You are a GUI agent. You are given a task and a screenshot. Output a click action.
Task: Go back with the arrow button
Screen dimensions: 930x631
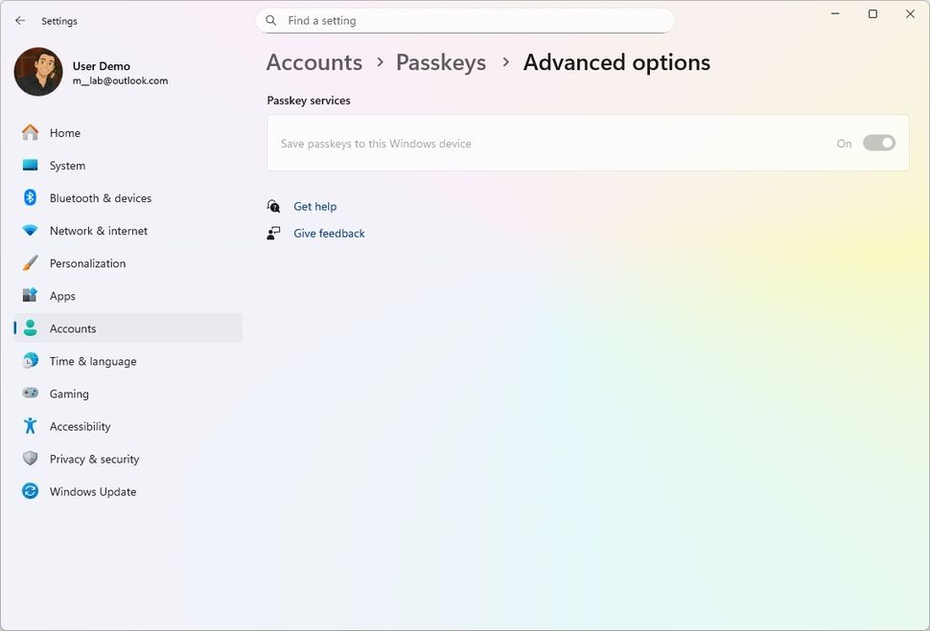(x=20, y=20)
